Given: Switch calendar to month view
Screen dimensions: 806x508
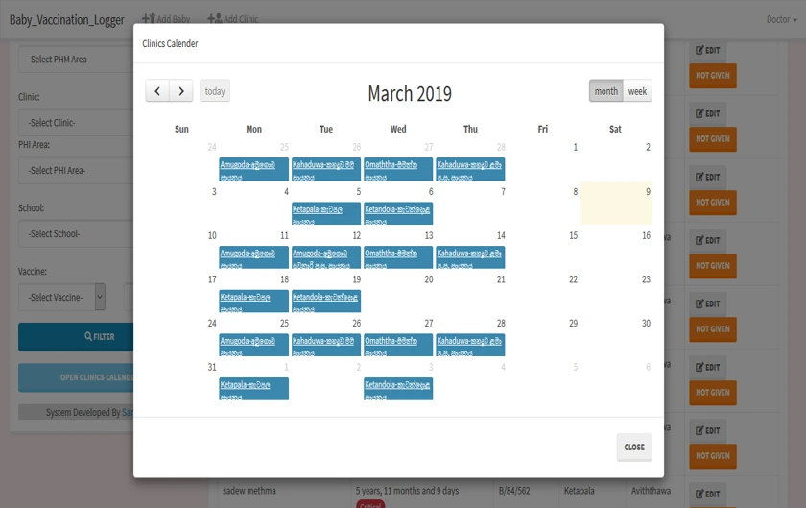Looking at the screenshot, I should point(605,91).
